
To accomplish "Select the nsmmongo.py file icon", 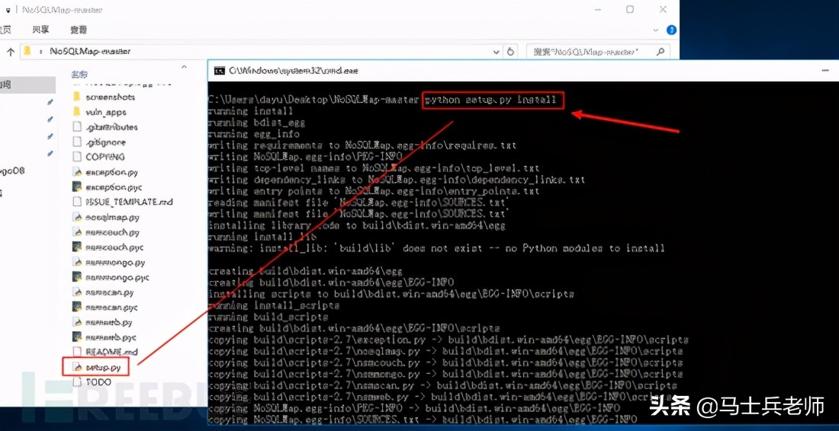I will tap(76, 262).
